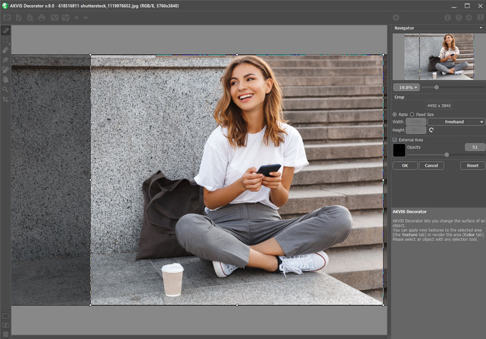
Task: Click the redo right arrow
Action: pyautogui.click(x=86, y=18)
